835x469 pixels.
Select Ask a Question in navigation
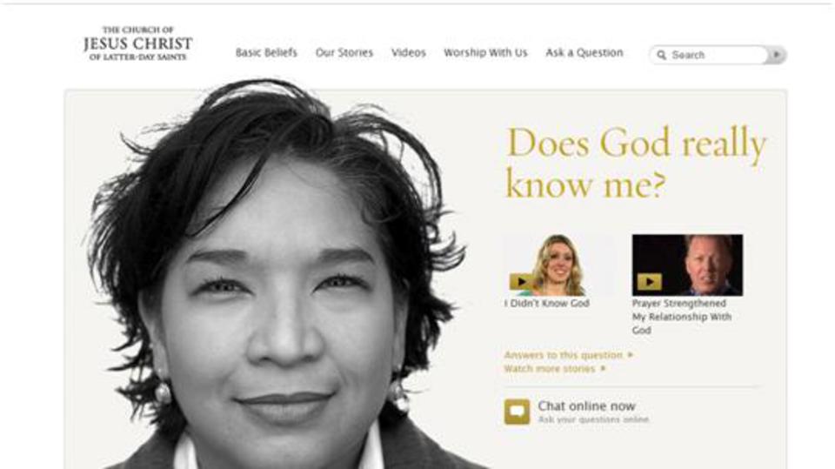(584, 52)
